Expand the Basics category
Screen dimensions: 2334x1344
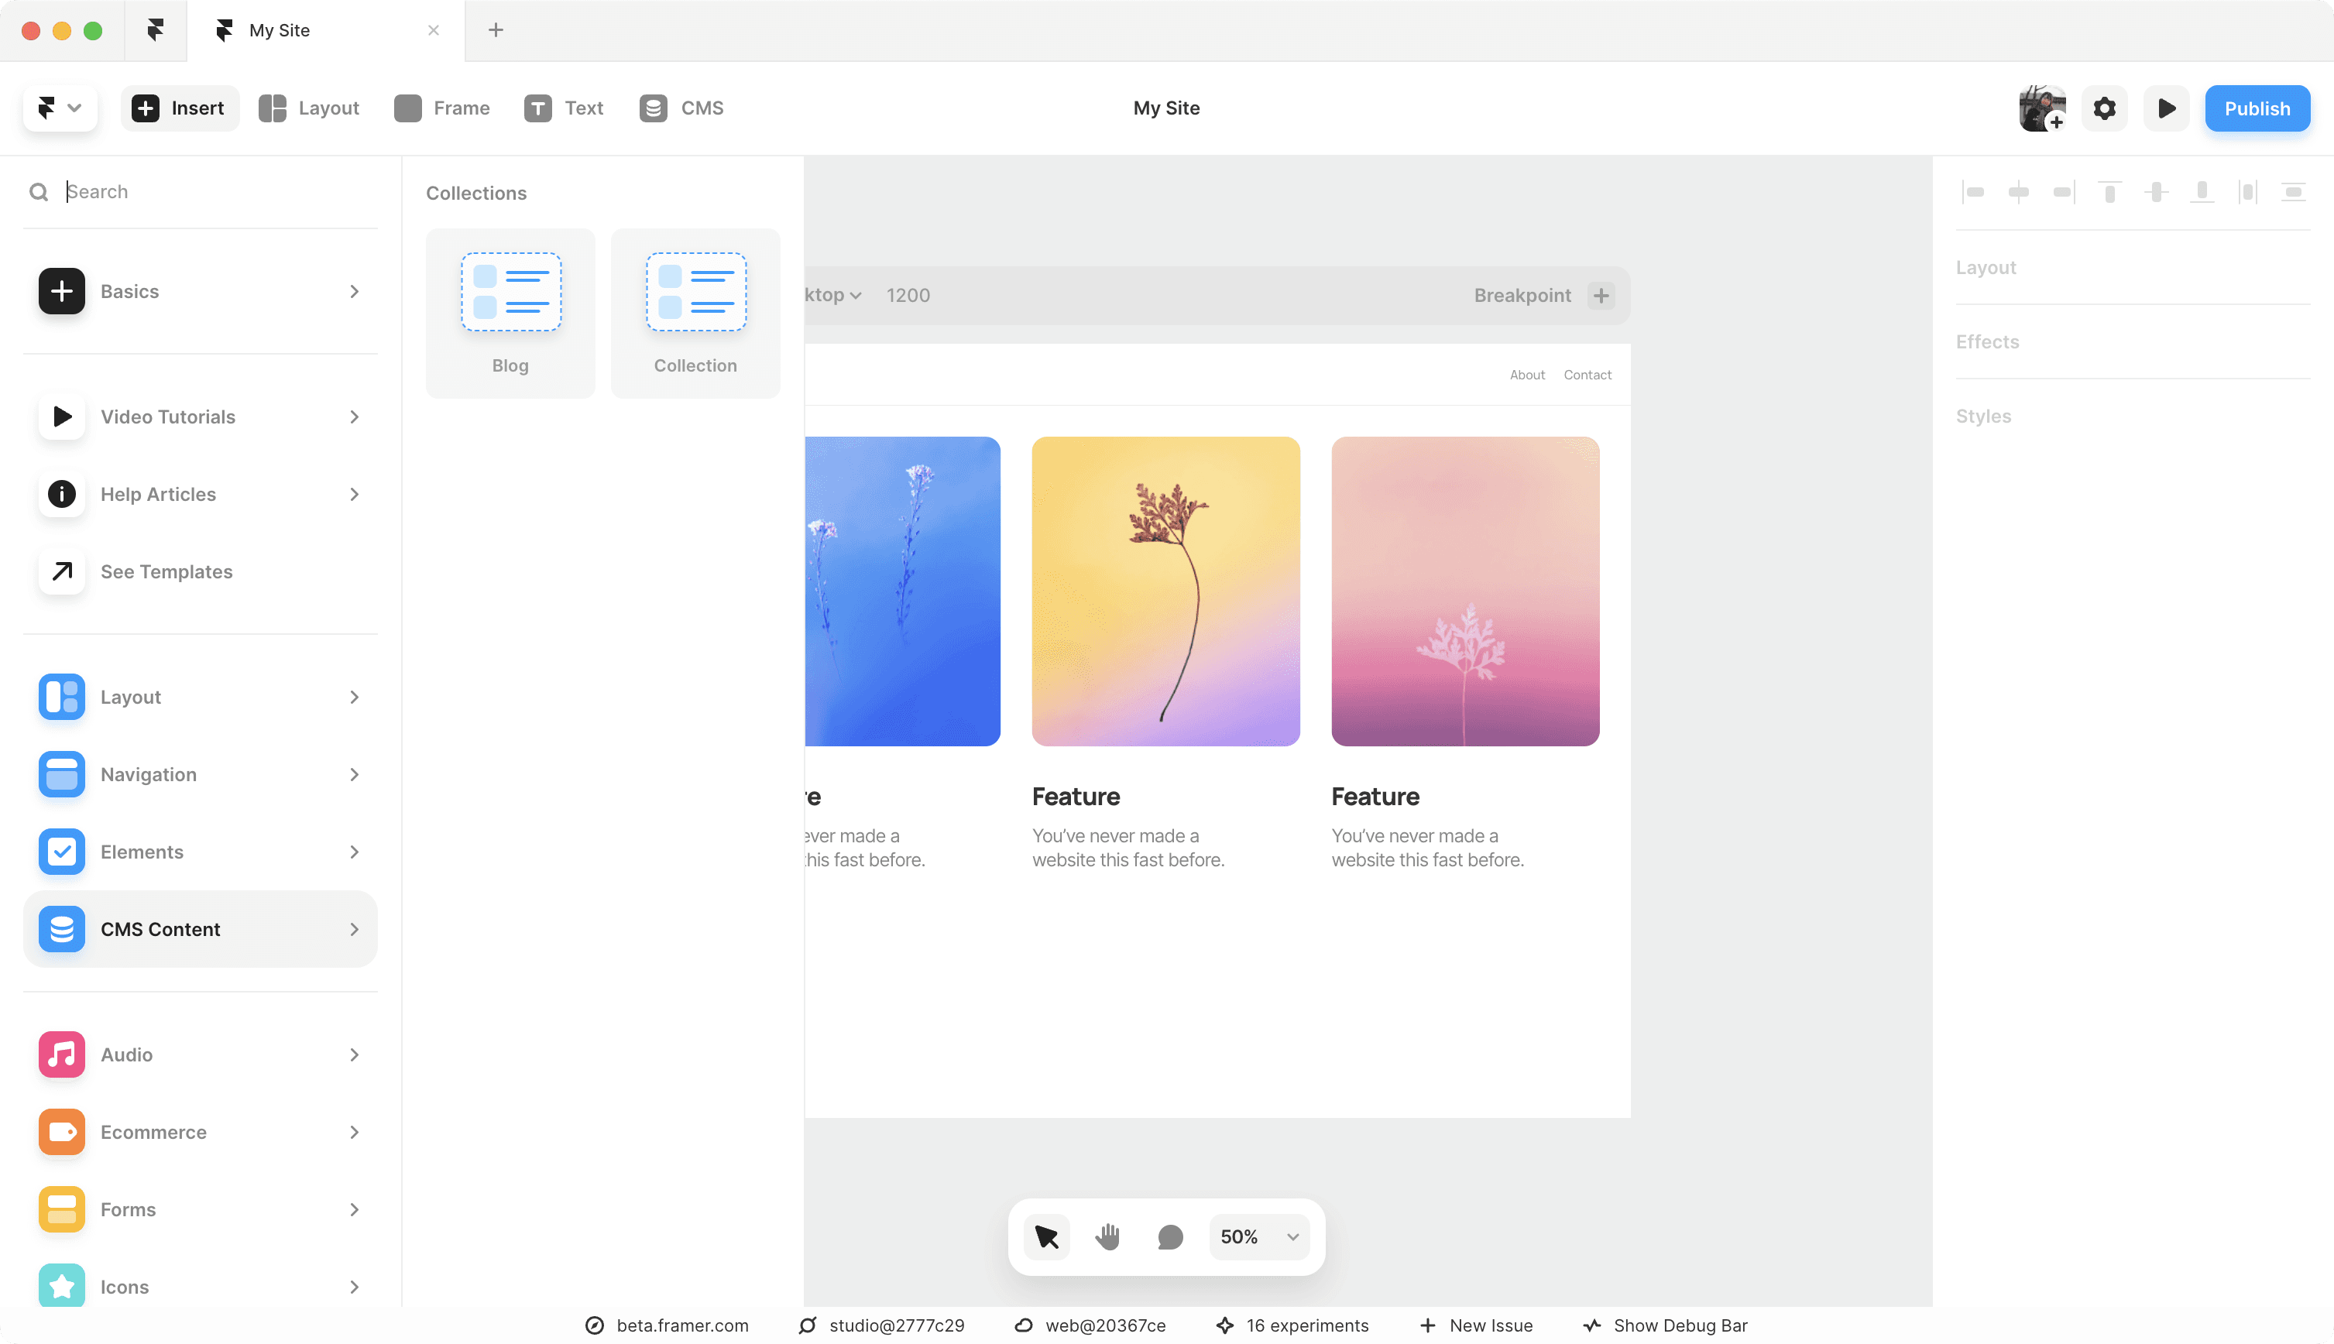tap(201, 292)
